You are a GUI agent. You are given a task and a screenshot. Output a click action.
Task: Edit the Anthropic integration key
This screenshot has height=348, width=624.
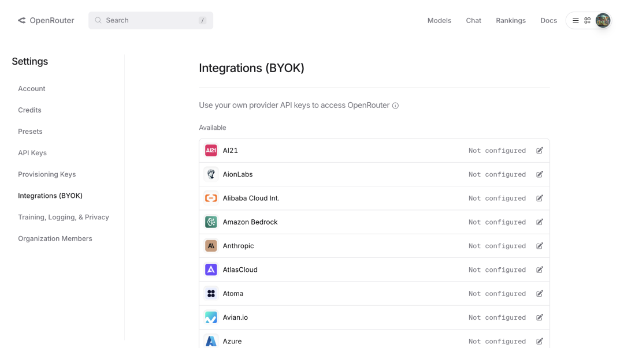coord(539,246)
